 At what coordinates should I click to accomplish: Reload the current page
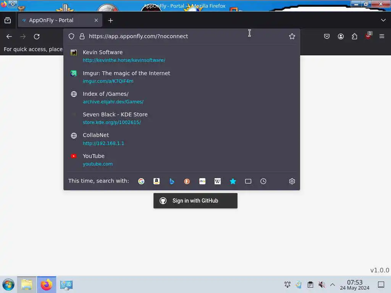coord(37,37)
